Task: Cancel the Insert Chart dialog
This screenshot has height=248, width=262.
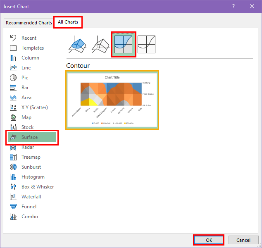Action: 243,240
